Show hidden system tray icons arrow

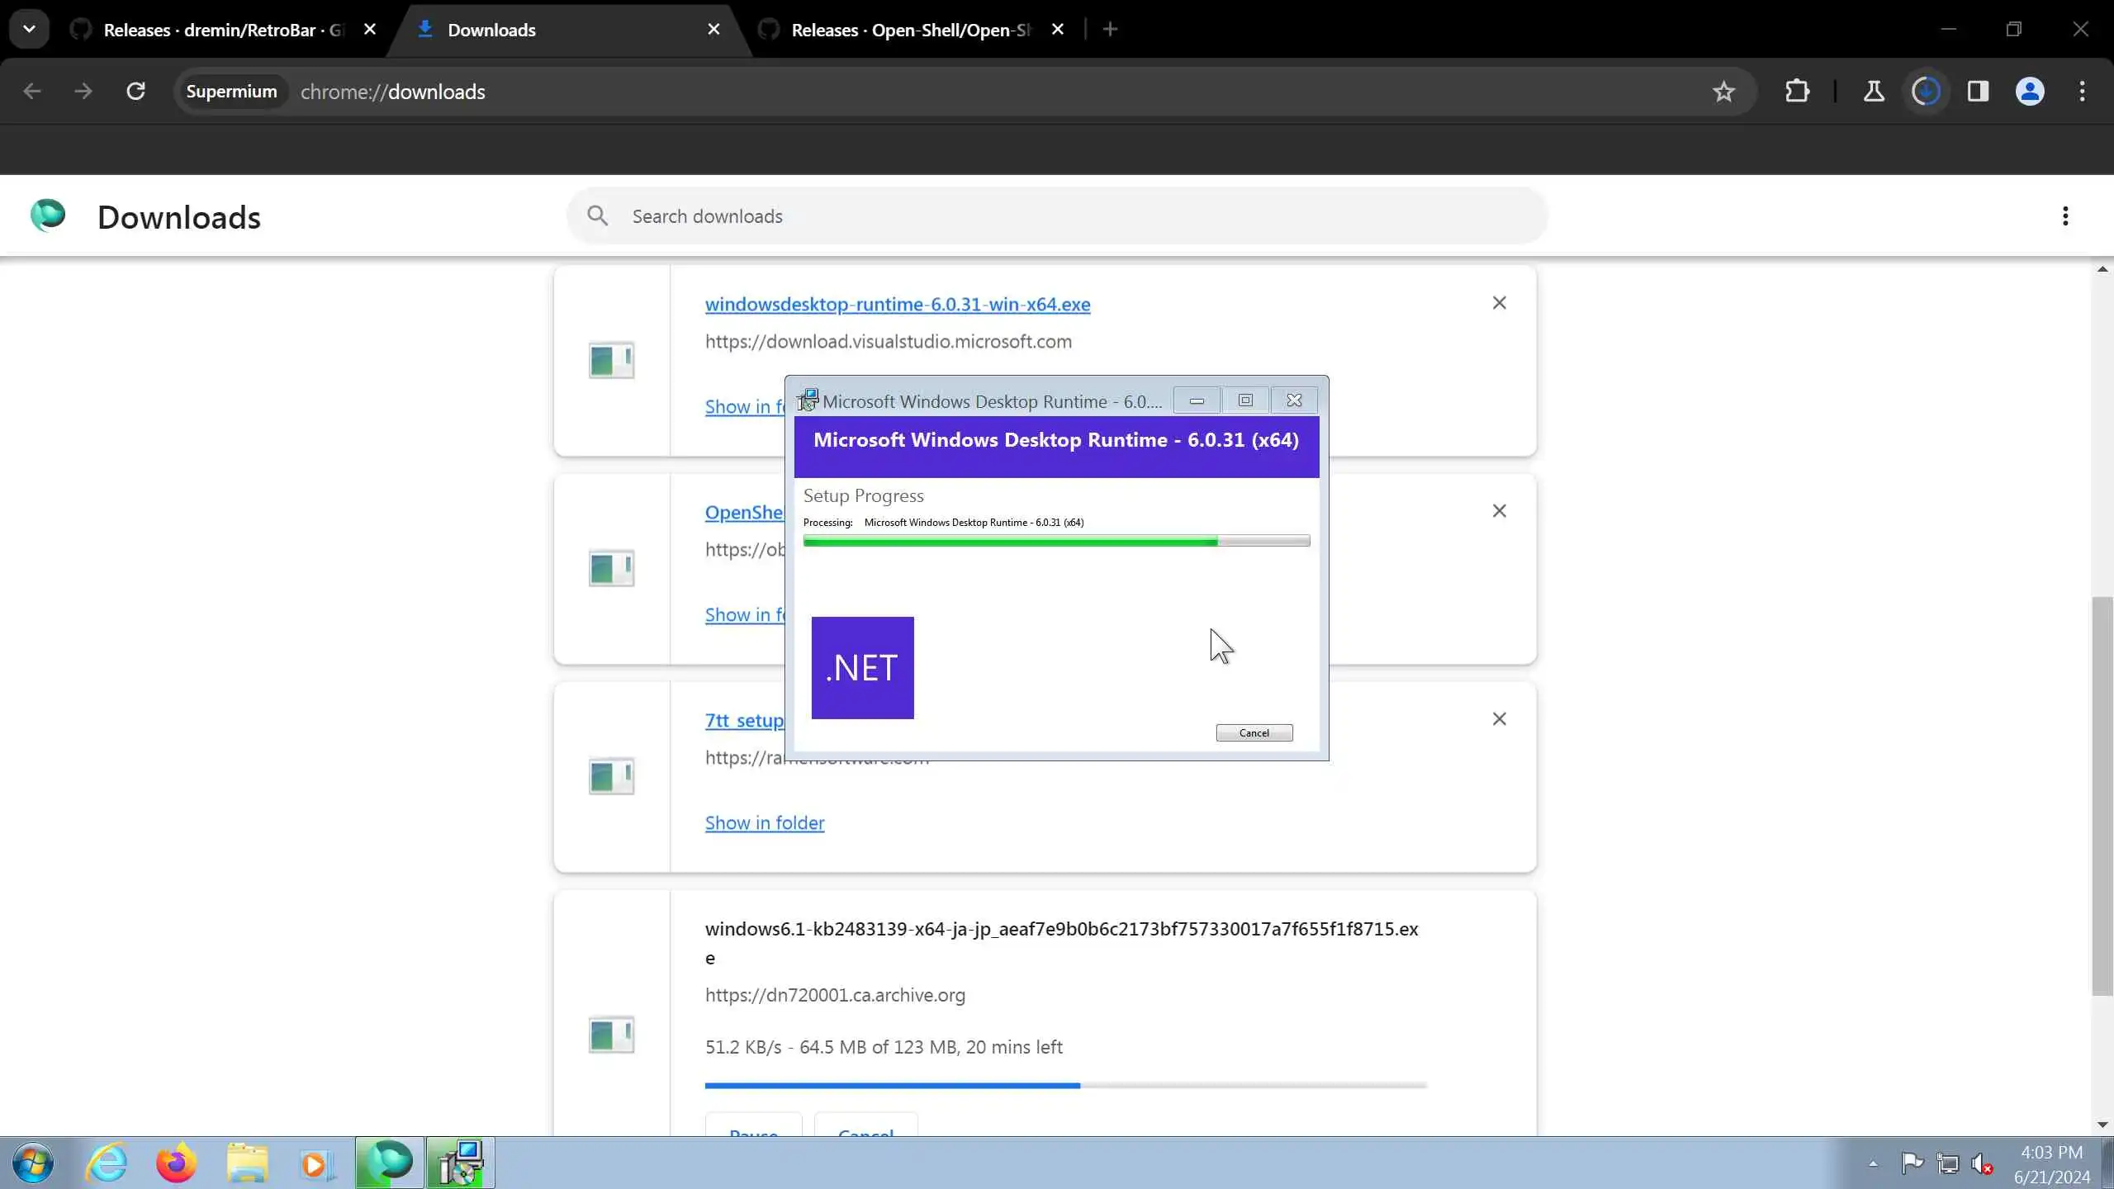coord(1873,1164)
